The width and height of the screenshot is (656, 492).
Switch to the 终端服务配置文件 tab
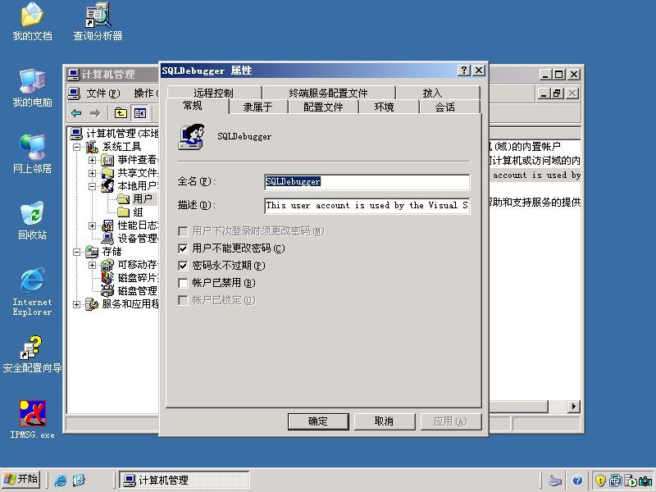pyautogui.click(x=328, y=93)
